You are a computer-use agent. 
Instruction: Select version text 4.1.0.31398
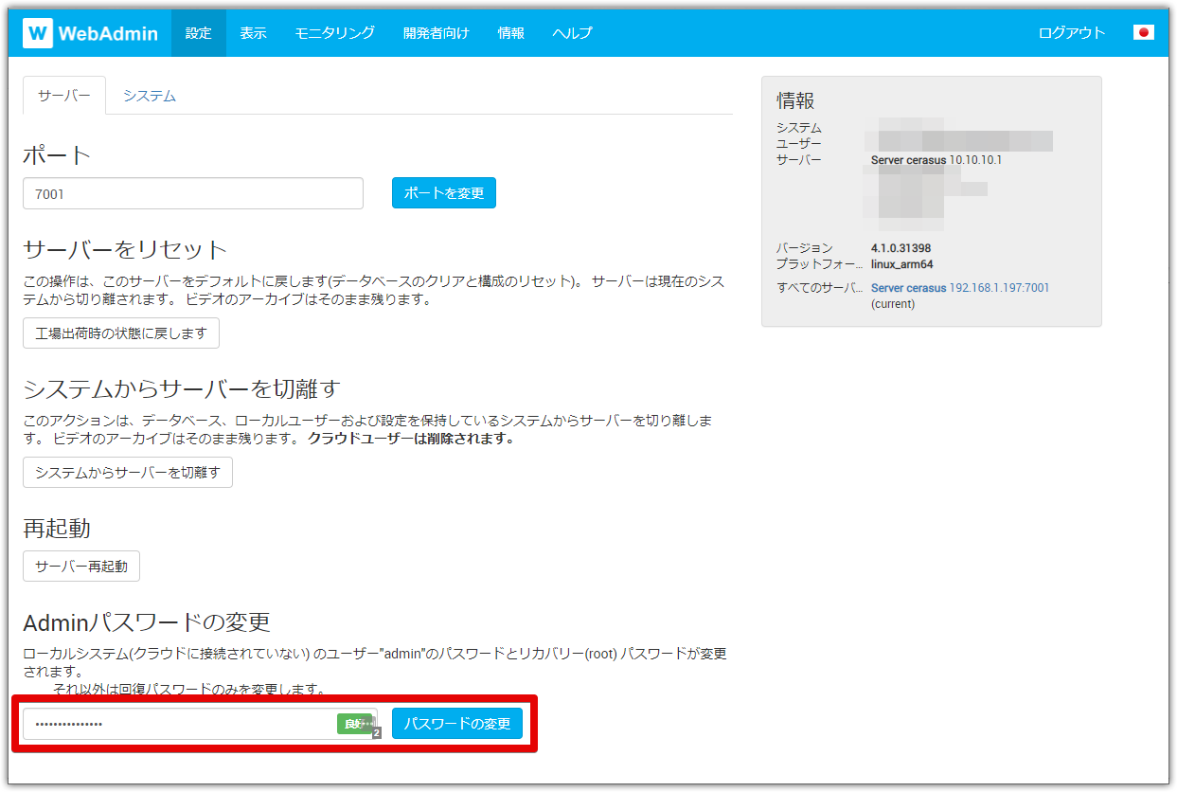(901, 248)
